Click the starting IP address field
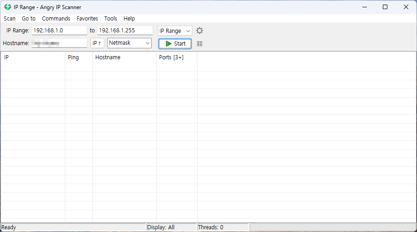The height and width of the screenshot is (232, 417). click(x=59, y=31)
